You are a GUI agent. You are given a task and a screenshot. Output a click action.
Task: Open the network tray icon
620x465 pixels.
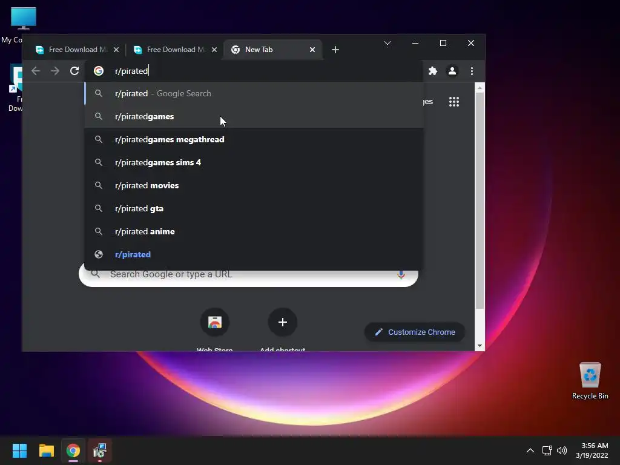click(x=547, y=450)
